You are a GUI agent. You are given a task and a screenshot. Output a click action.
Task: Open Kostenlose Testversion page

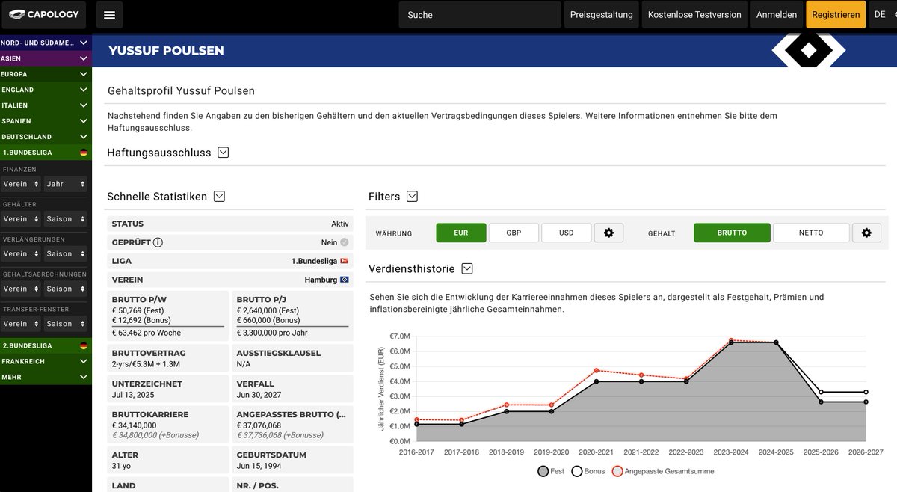tap(694, 15)
